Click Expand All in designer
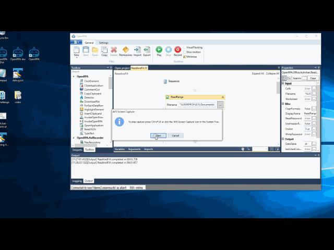 (x=258, y=73)
